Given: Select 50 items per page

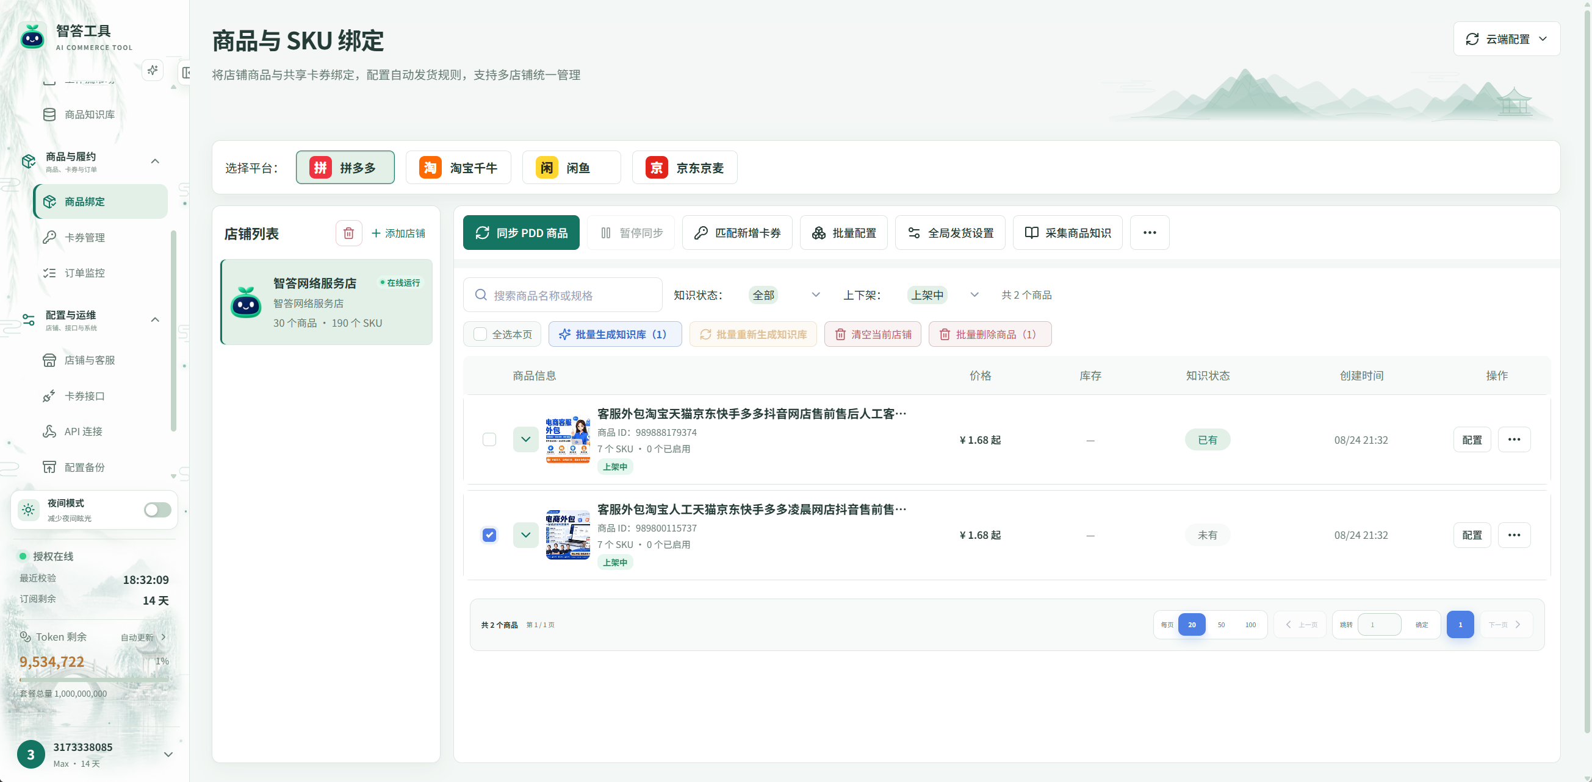Looking at the screenshot, I should point(1221,625).
